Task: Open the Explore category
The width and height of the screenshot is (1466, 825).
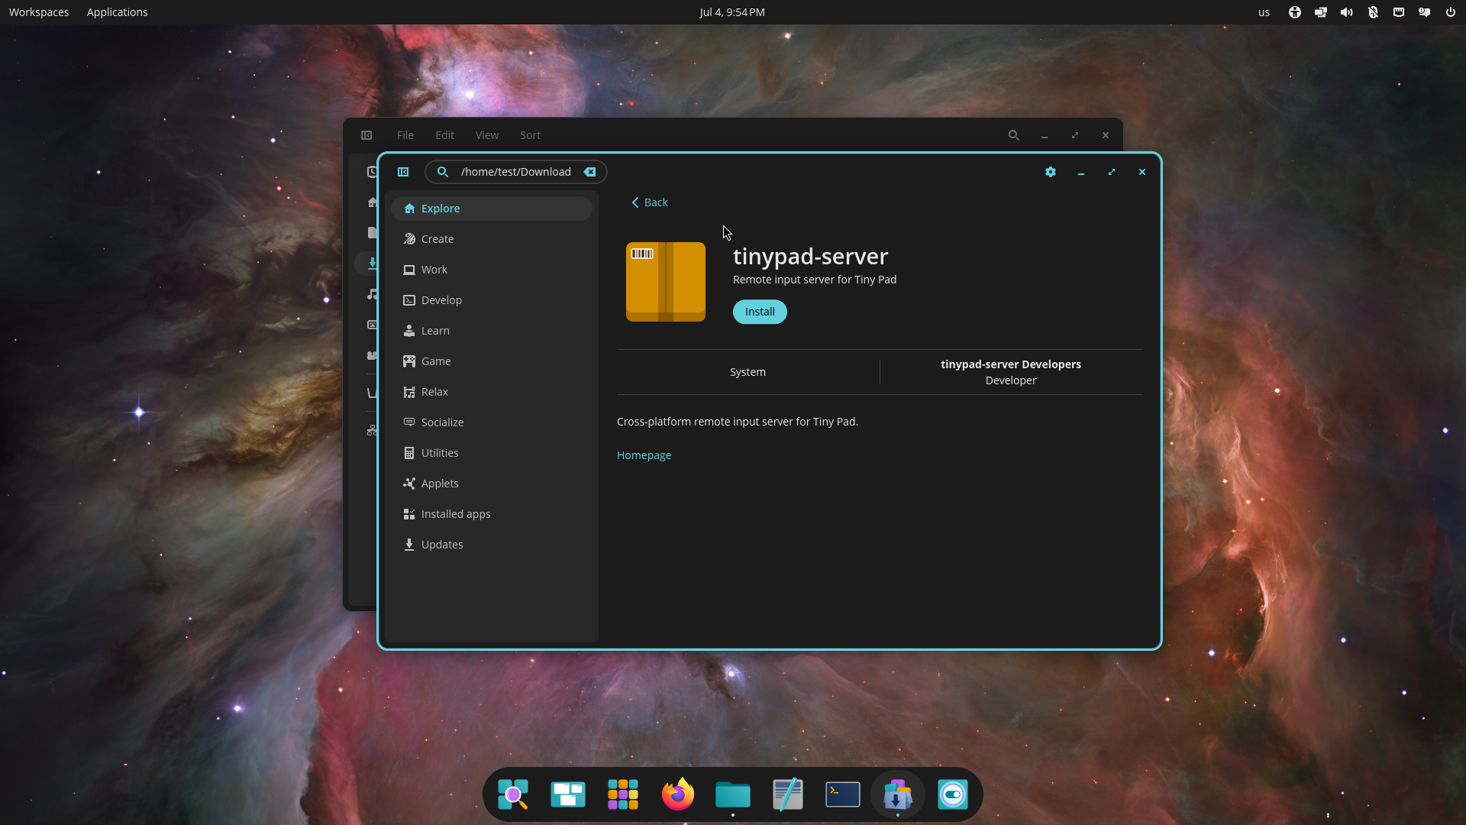Action: click(x=492, y=209)
